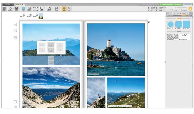This screenshot has width=194, height=114.
Task: Click the green order button in top bar
Action: 170,5
